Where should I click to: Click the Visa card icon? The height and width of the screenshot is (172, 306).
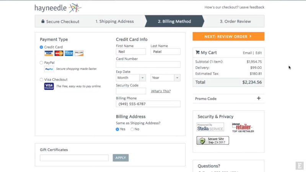click(49, 54)
